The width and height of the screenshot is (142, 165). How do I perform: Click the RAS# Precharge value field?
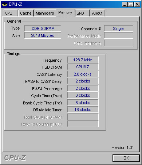[x=83, y=88]
